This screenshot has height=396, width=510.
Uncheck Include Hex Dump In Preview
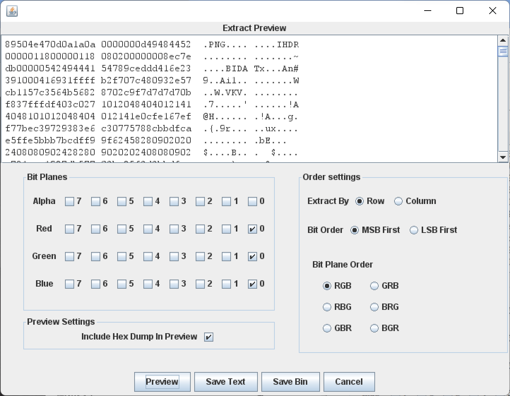point(208,337)
